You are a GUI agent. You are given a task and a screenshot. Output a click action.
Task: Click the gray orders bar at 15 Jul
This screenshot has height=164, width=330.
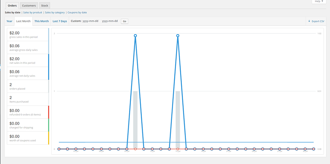[x=178, y=120]
